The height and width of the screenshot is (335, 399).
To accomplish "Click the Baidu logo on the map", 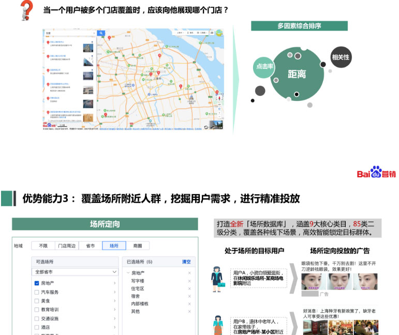I will pos(49,125).
